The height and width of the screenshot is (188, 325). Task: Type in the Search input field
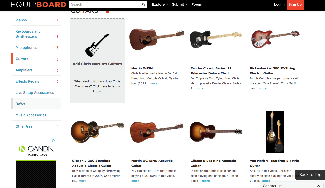[105, 4]
